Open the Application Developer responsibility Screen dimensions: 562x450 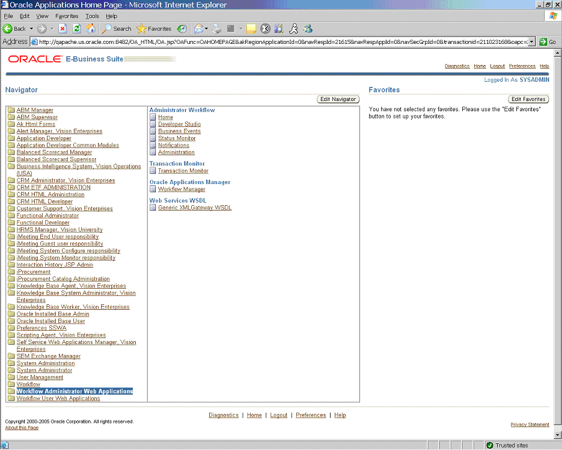[44, 138]
